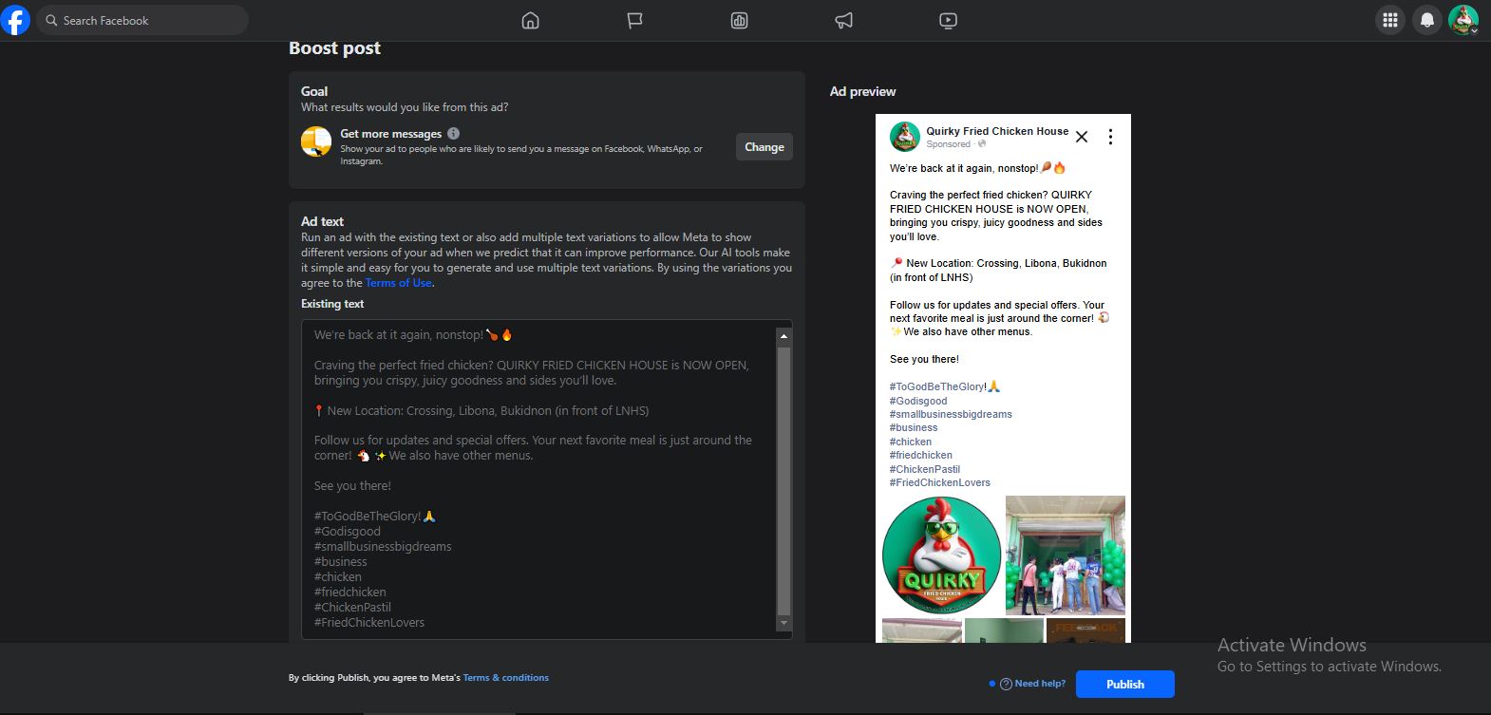1491x715 pixels.
Task: Click the #ToGodBeTheGlory hashtag in preview
Action: click(938, 386)
